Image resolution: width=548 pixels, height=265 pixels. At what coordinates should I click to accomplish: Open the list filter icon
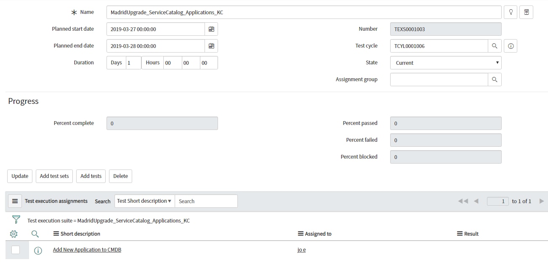[x=16, y=219]
